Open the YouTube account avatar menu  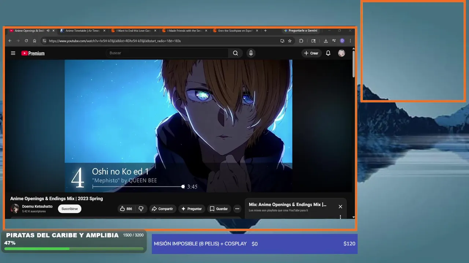[341, 53]
